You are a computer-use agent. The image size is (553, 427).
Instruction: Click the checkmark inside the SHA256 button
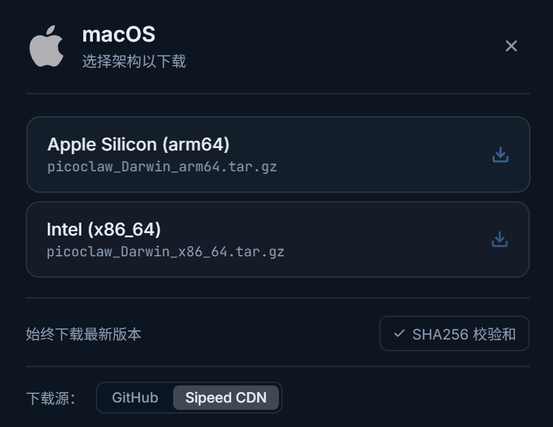pyautogui.click(x=399, y=333)
